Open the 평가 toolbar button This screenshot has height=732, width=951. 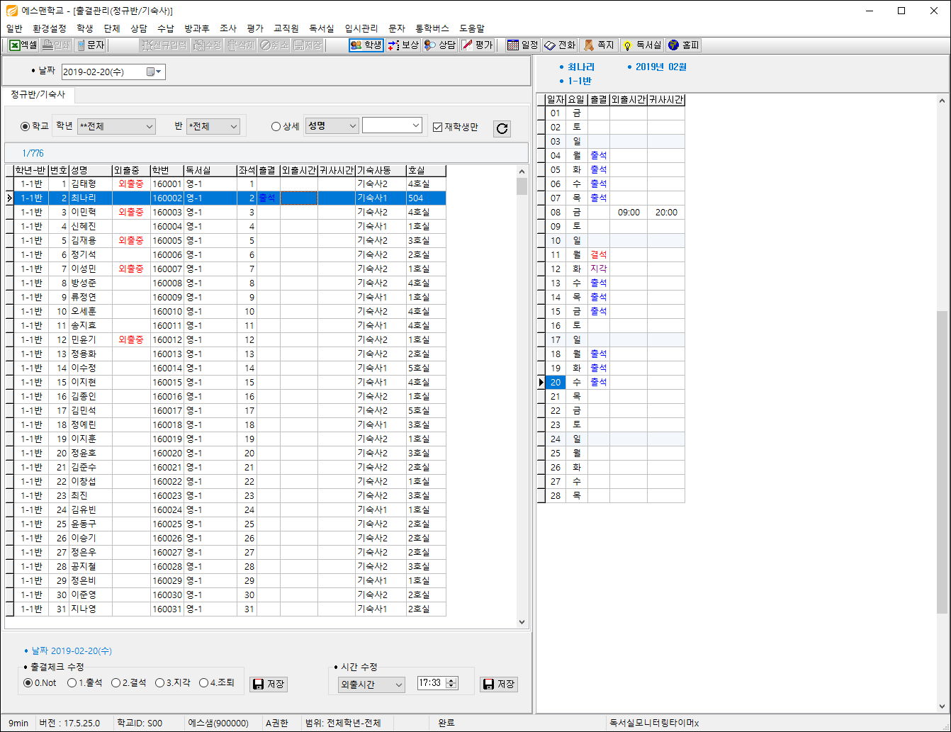(x=477, y=45)
